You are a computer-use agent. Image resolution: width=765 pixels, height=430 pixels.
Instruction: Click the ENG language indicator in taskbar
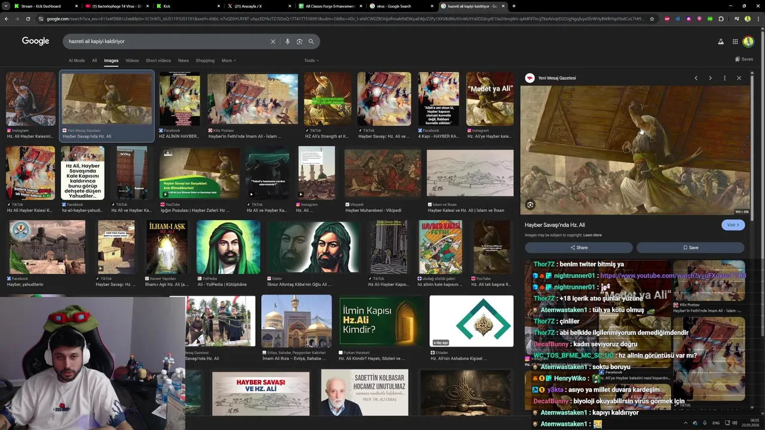tap(716, 423)
